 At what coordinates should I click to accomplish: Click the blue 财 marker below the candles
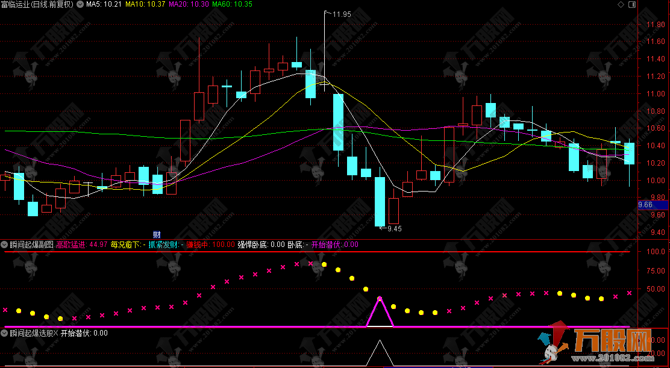pyautogui.click(x=157, y=234)
